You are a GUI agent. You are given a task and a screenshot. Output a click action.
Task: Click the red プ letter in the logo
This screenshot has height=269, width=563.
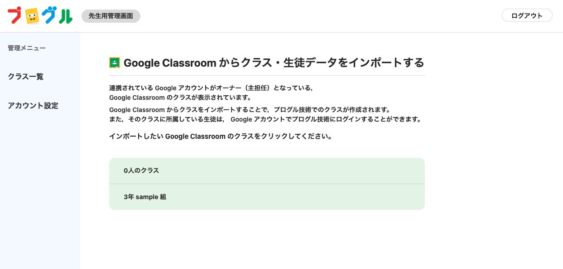point(15,15)
